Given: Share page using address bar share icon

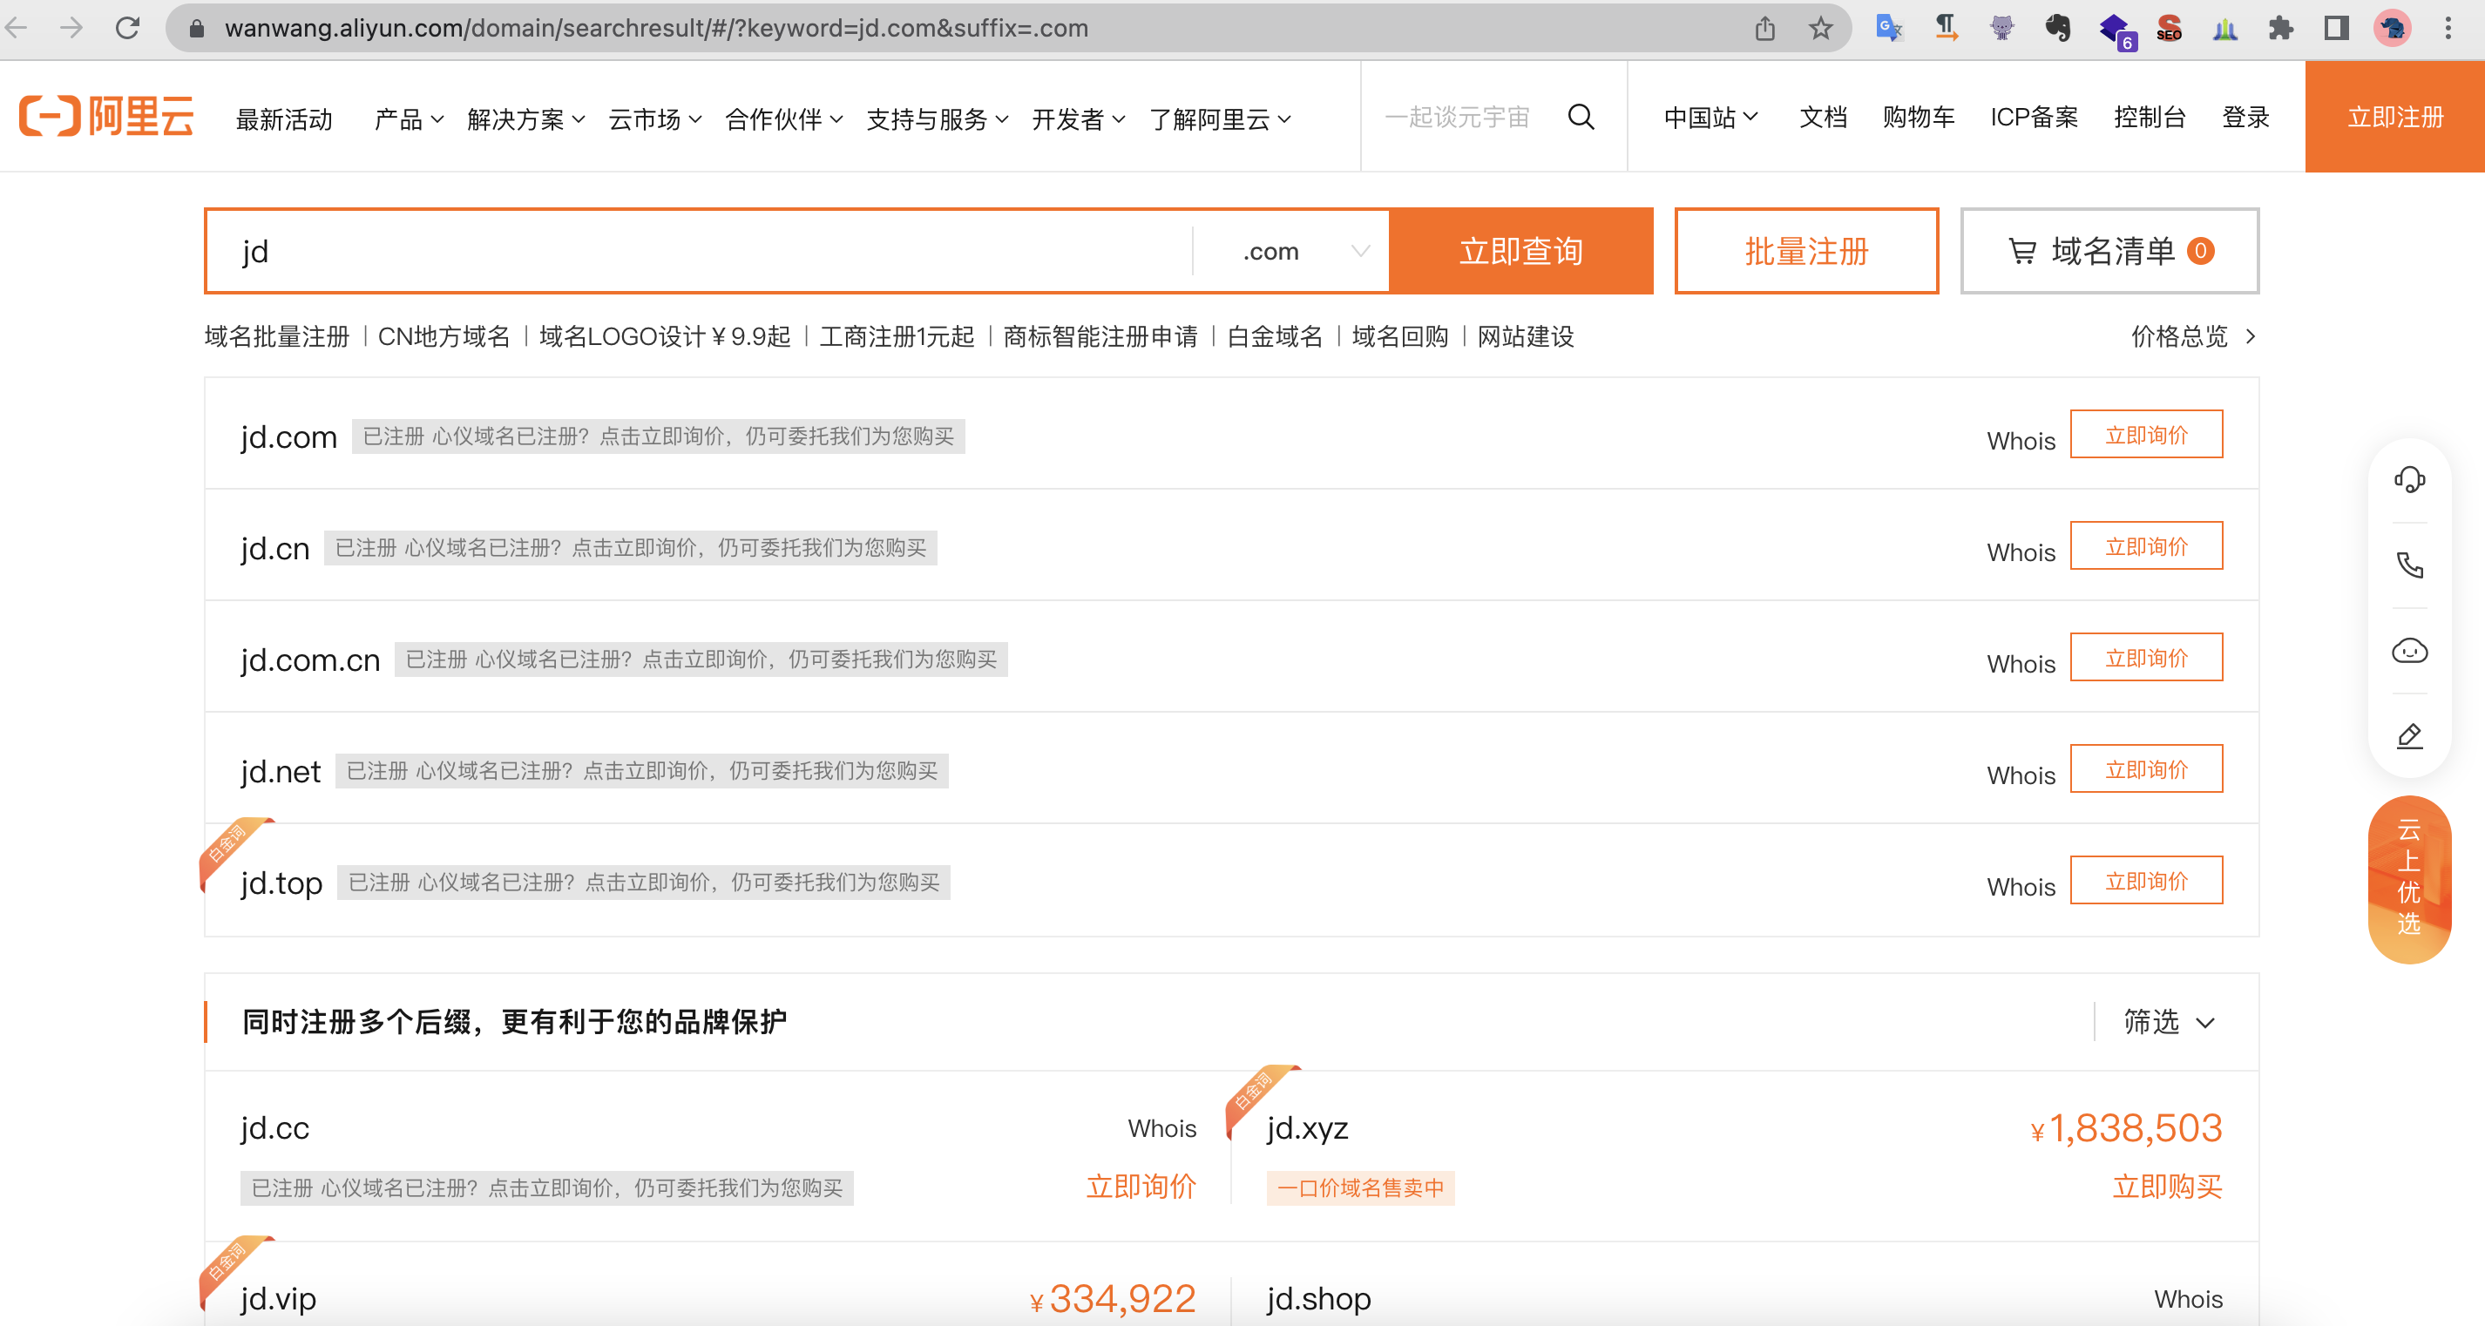Looking at the screenshot, I should tap(1764, 28).
